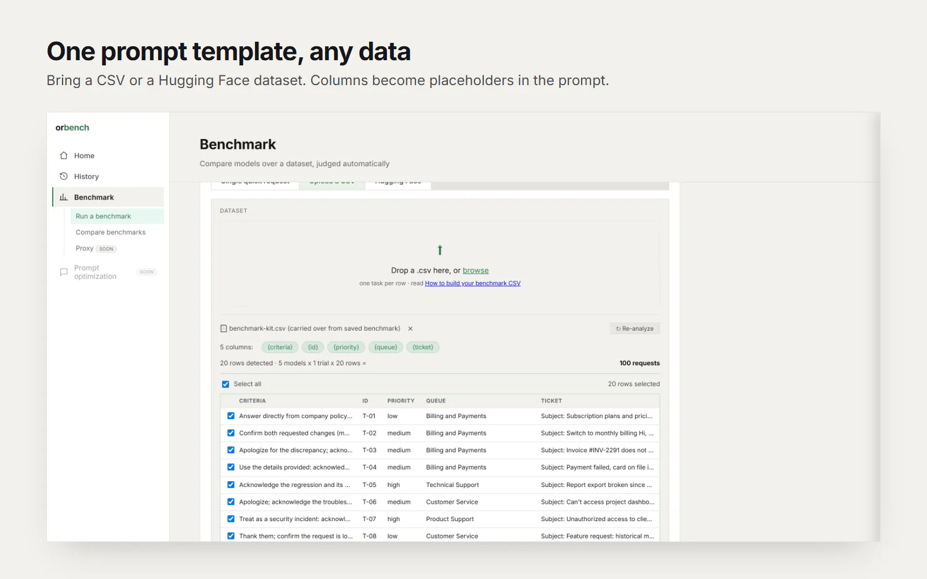Click the file icon beside benchmark-kit.csv
Image resolution: width=927 pixels, height=579 pixels.
click(x=224, y=328)
